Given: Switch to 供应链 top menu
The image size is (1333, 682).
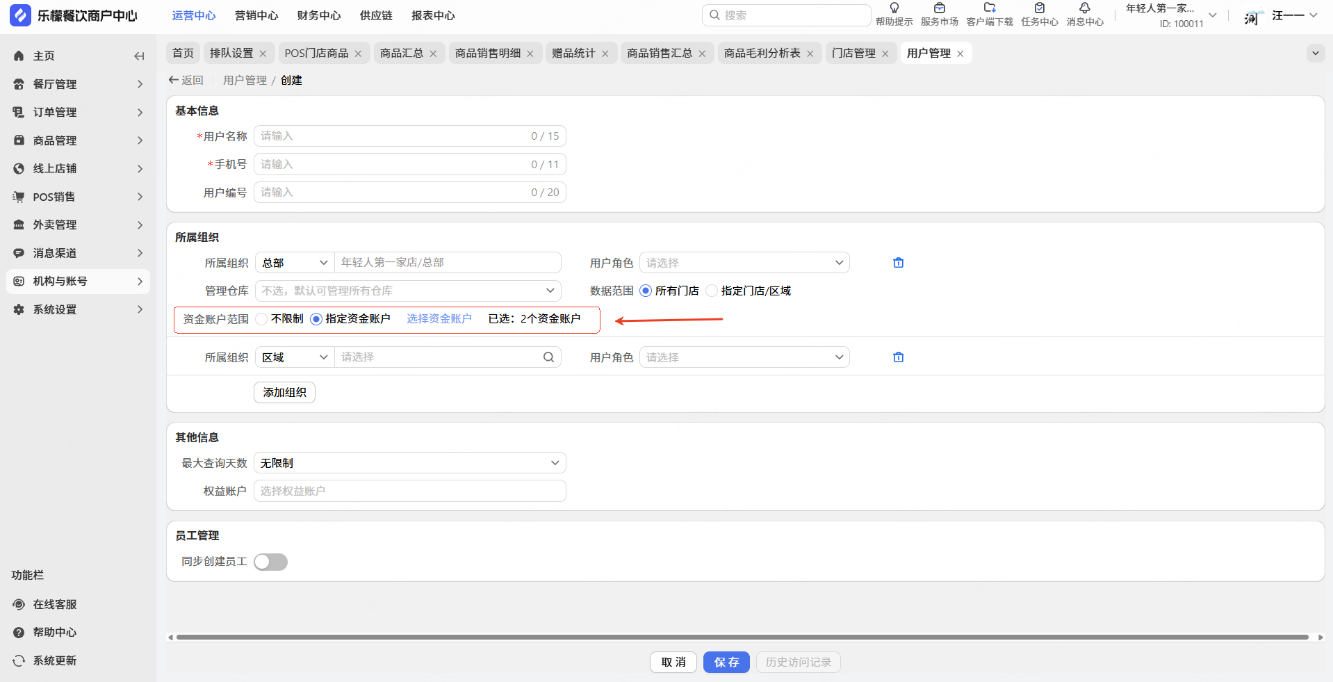Looking at the screenshot, I should point(376,15).
